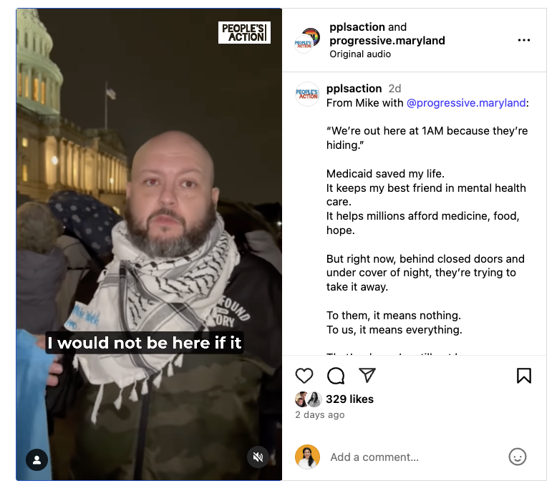Viewport: 557px width, 491px height.
Task: Open the @progressive.maryland mention link
Action: [x=466, y=103]
